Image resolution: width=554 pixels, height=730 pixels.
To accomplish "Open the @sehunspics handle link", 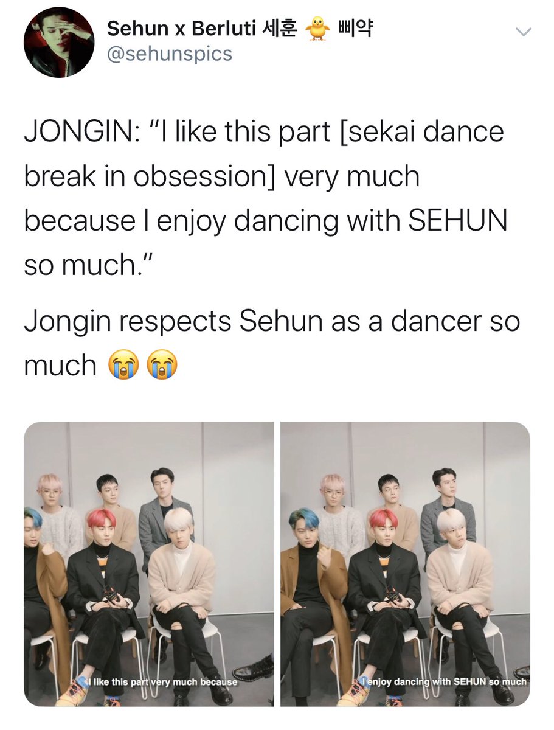I will point(169,54).
